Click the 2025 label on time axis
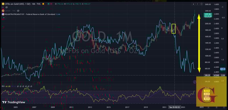 point(202,107)
